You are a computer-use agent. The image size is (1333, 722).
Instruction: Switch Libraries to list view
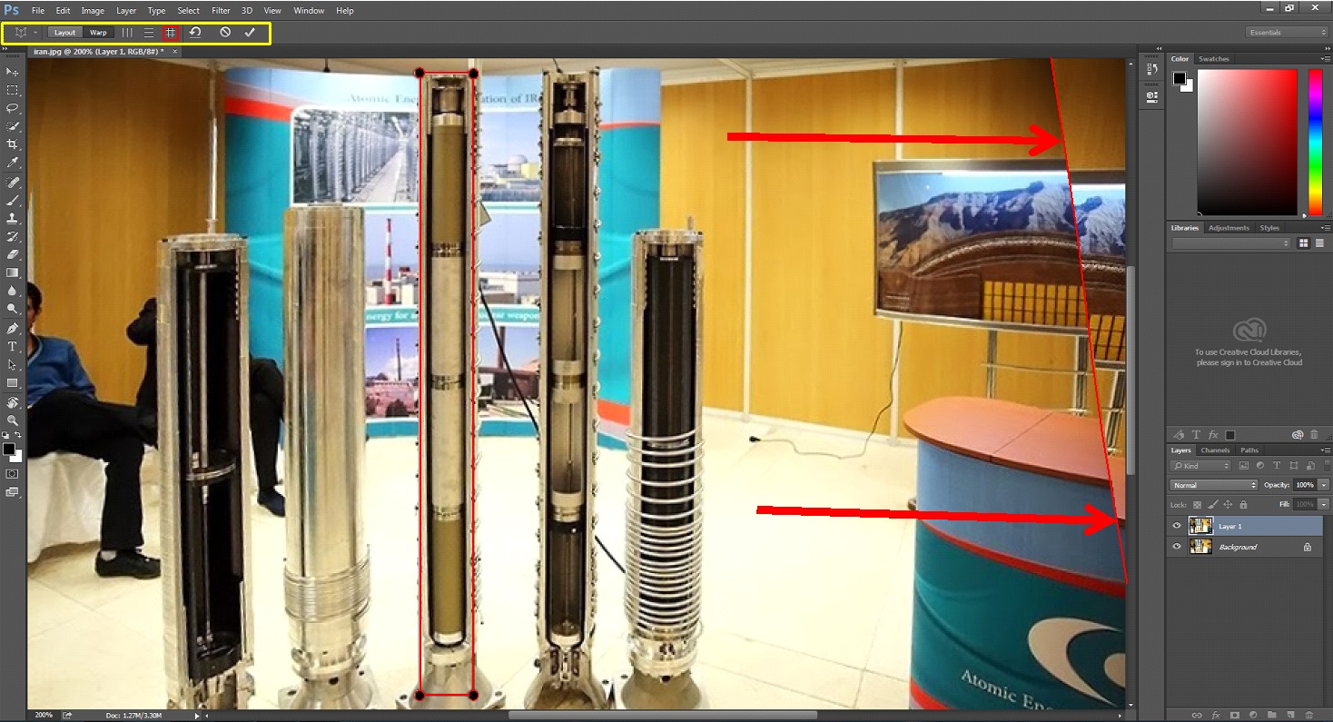tap(1319, 242)
